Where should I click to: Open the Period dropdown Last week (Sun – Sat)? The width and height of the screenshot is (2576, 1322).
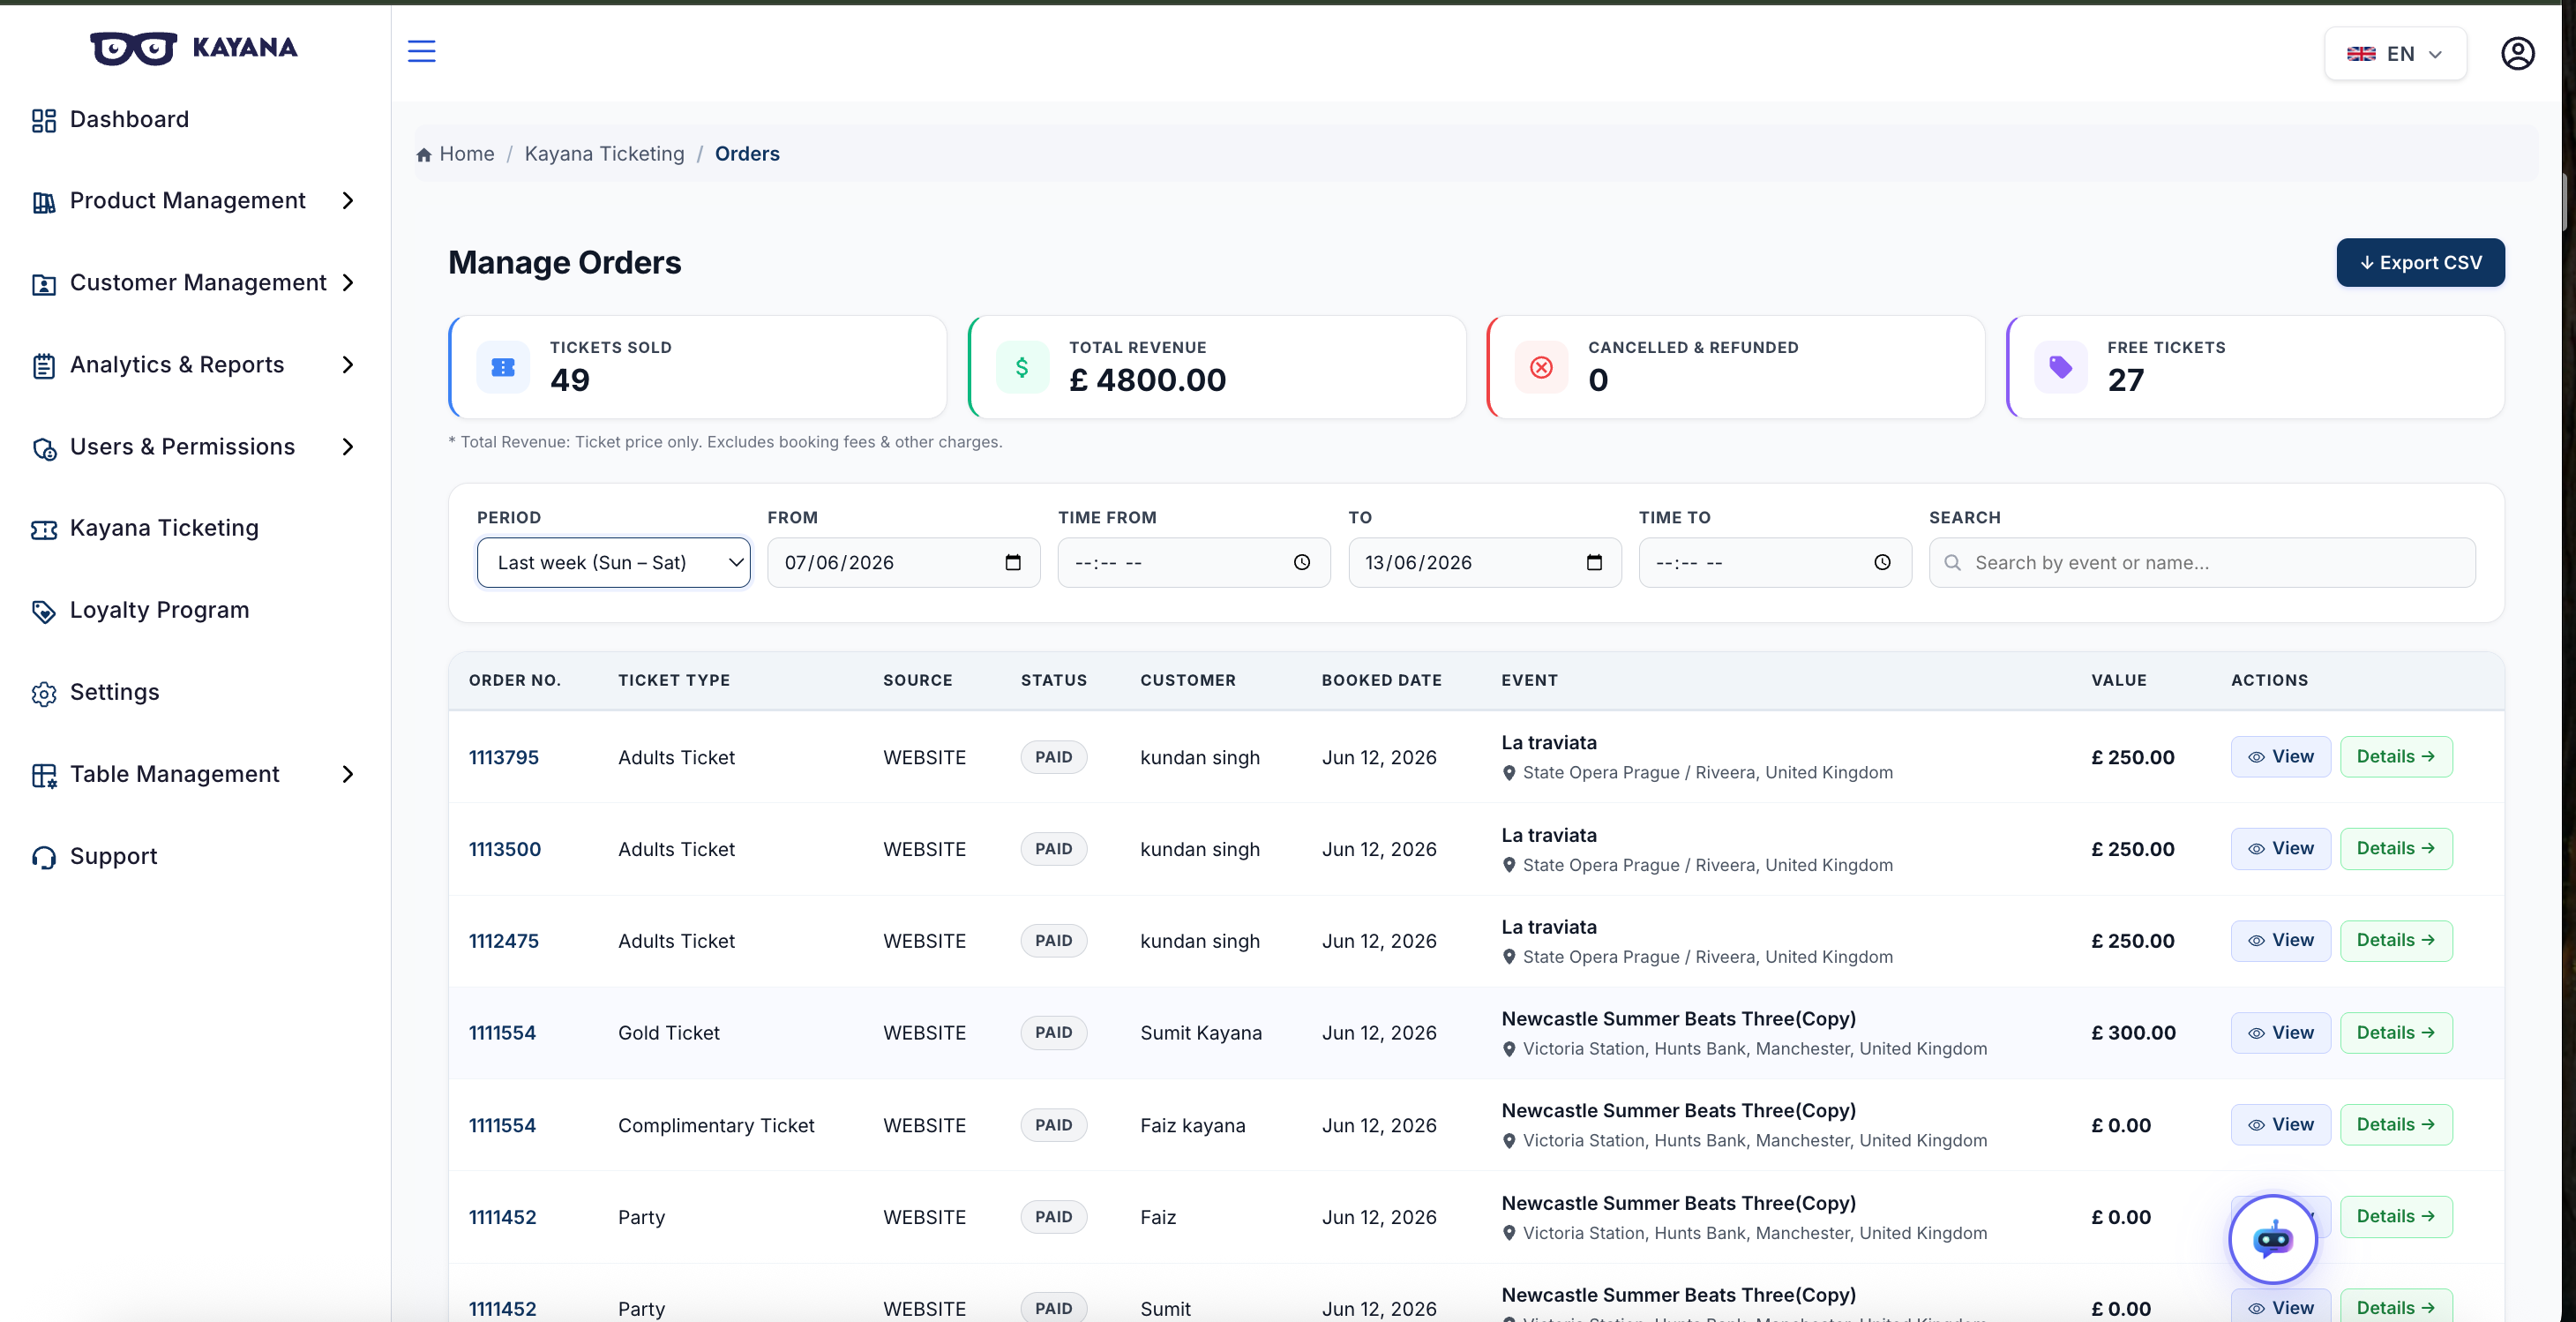pyautogui.click(x=613, y=562)
